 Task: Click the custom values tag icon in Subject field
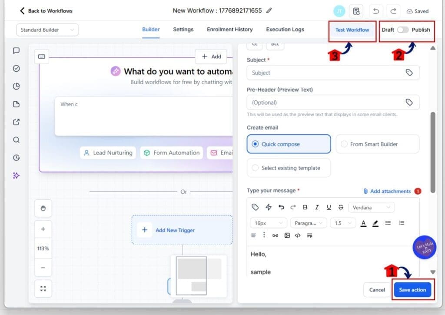point(409,73)
